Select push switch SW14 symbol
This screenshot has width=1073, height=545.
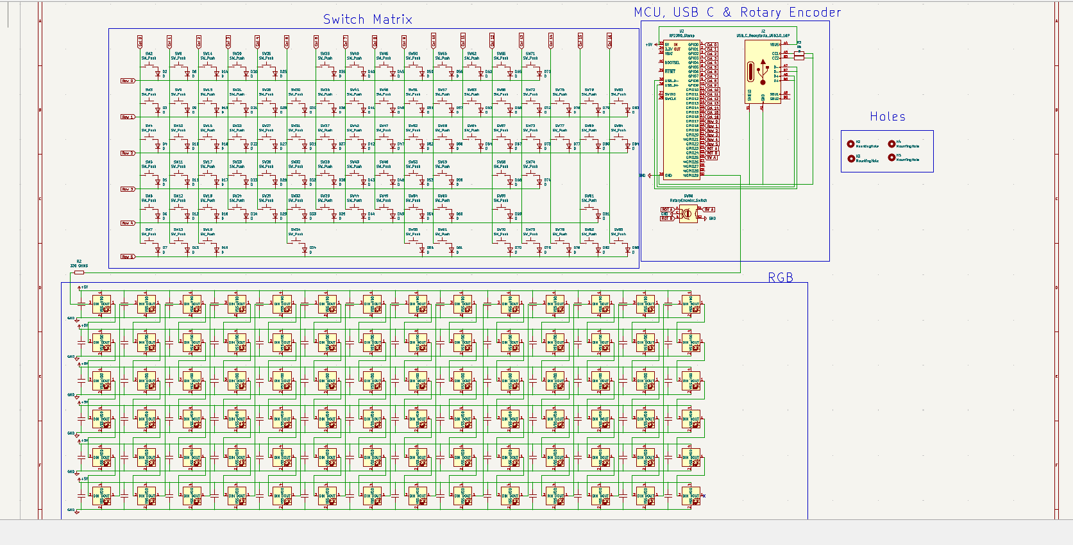click(x=208, y=65)
